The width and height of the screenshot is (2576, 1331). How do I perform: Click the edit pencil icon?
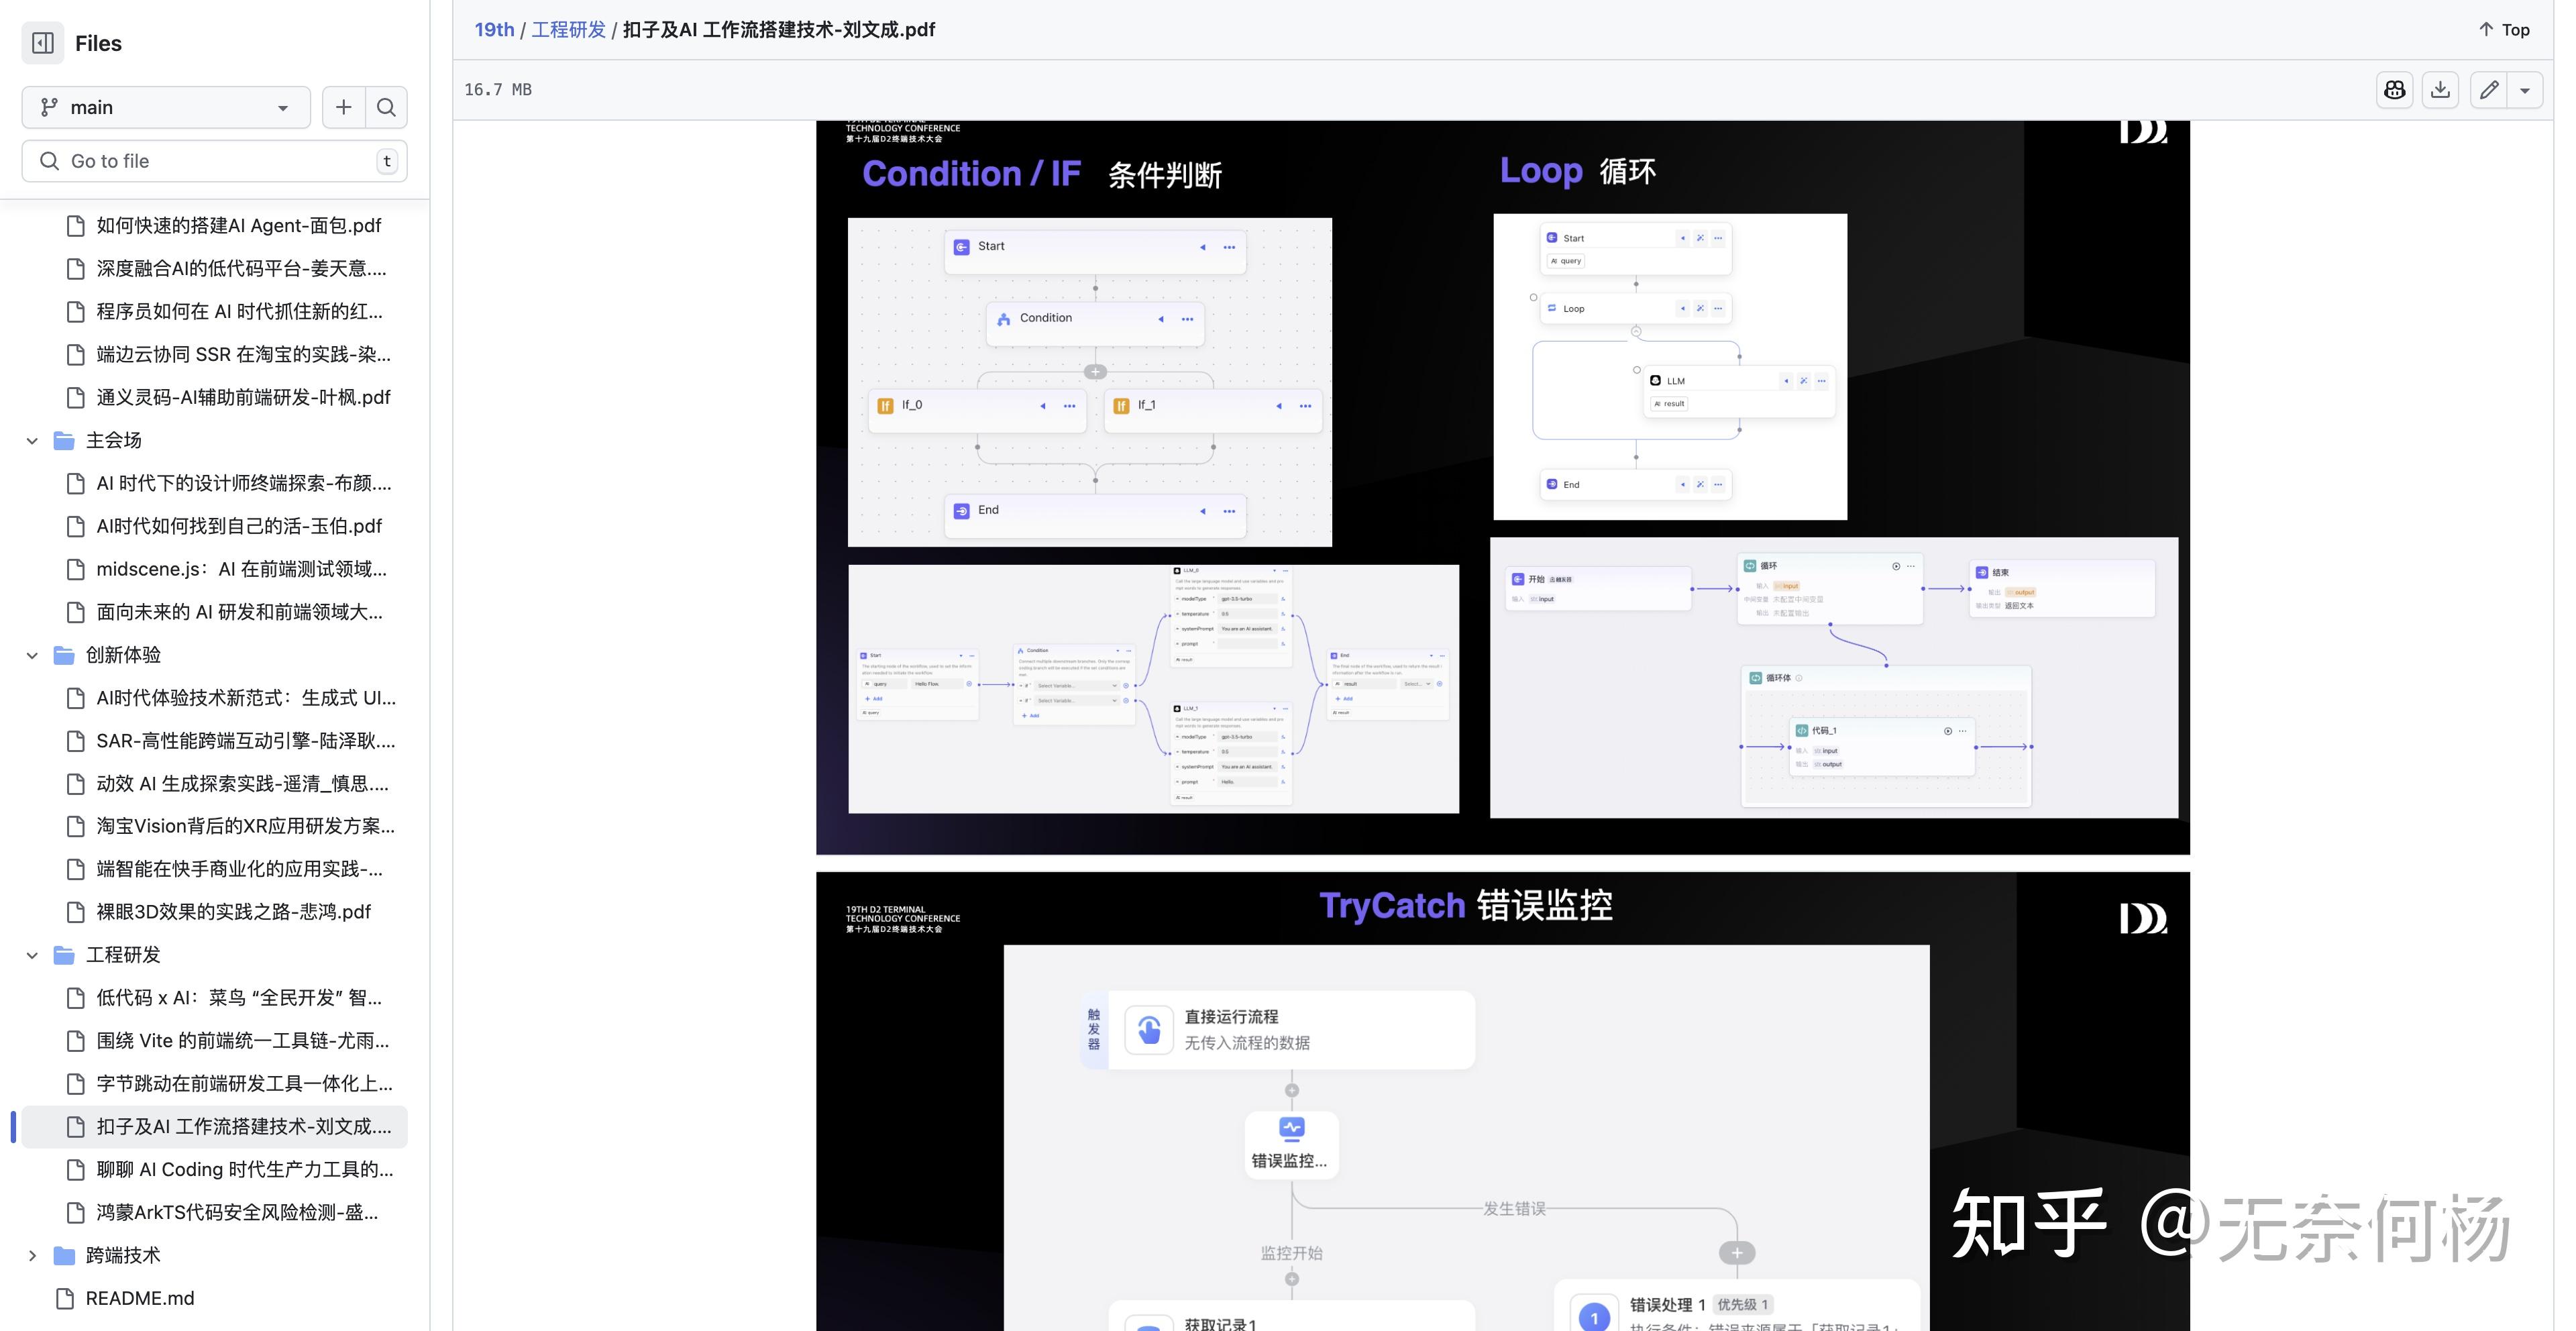click(x=2489, y=89)
